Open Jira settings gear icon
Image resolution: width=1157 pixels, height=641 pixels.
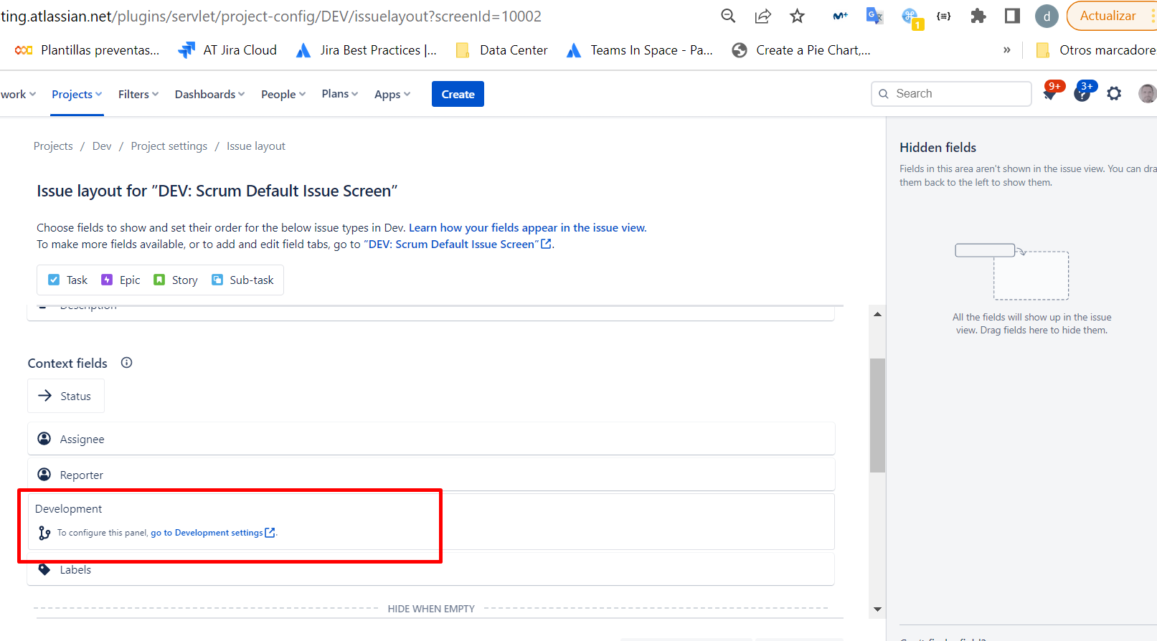click(x=1114, y=93)
